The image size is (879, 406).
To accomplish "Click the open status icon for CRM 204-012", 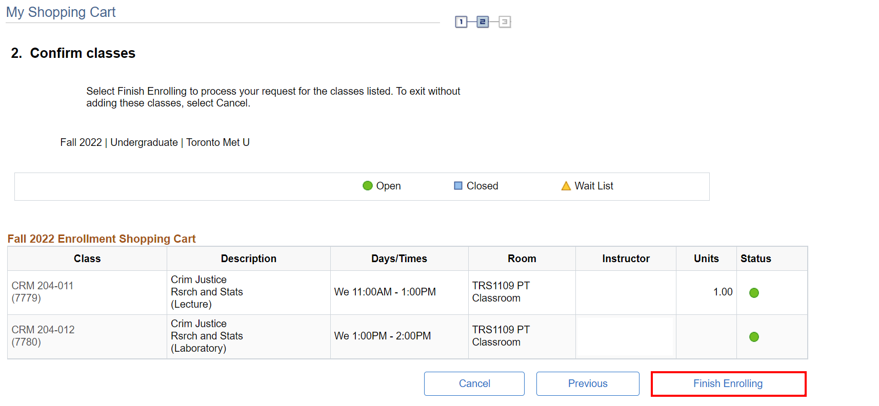I will 754,337.
